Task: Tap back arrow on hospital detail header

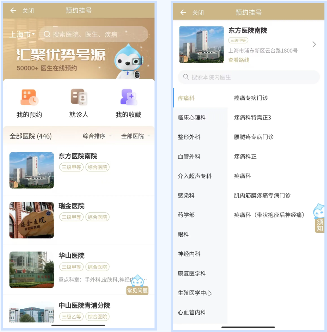Action: [x=183, y=13]
